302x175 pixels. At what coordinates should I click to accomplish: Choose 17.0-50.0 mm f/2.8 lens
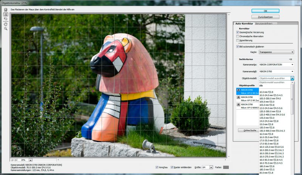coord(269,144)
